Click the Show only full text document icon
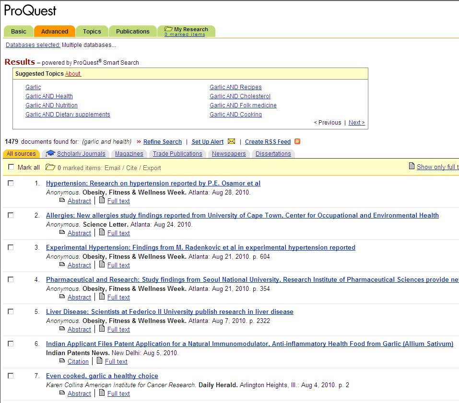Image resolution: width=459 pixels, height=403 pixels. [412, 166]
